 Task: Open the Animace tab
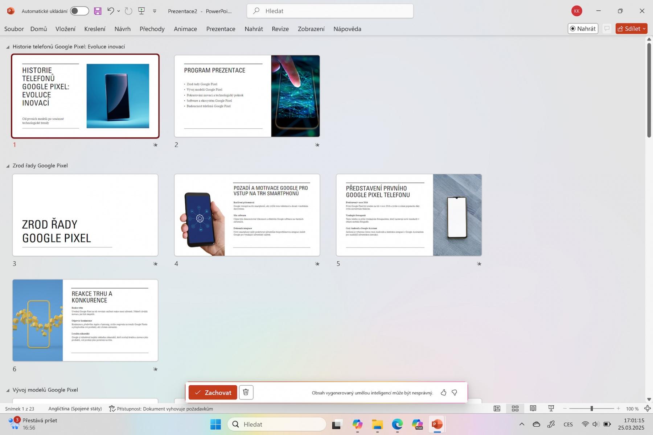point(185,29)
